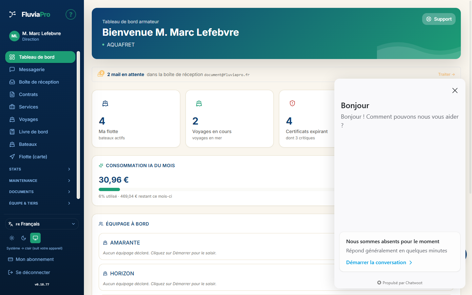Screen dimensions: 472x295
Task: Click the boat icon next to HORIZON
Action: 105,274
